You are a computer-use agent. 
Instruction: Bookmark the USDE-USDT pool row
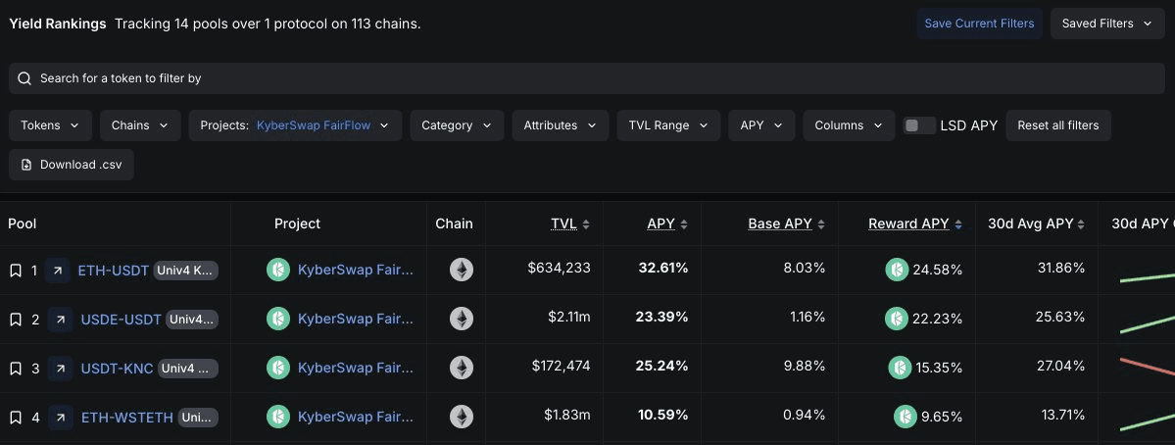[x=15, y=320]
